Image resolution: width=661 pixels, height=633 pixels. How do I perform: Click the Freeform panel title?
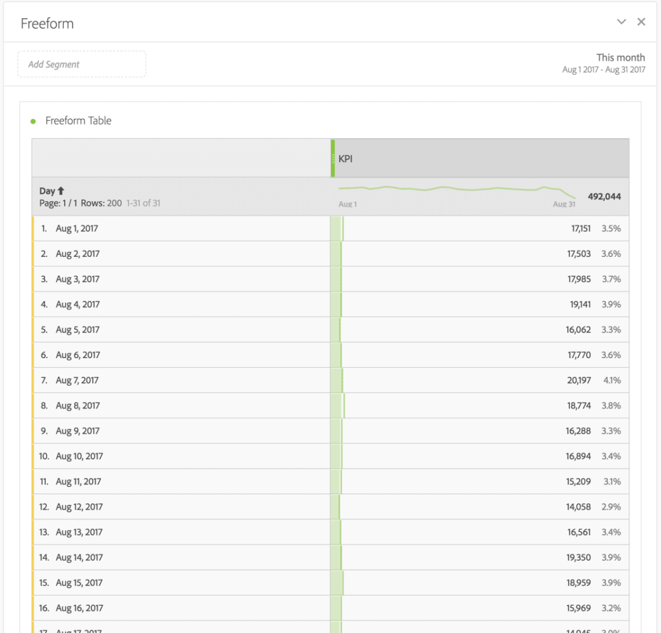click(x=46, y=23)
